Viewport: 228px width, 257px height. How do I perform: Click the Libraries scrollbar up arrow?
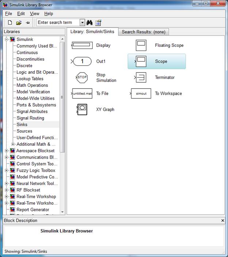pyautogui.click(x=62, y=39)
